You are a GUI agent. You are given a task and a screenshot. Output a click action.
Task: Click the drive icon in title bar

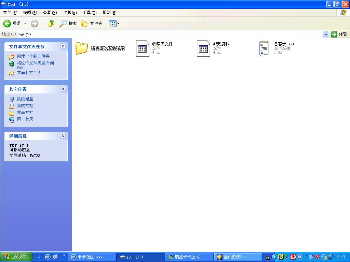[x=3, y=4]
